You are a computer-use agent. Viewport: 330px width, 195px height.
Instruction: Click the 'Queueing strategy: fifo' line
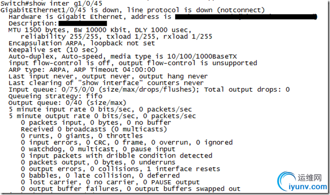55,96
